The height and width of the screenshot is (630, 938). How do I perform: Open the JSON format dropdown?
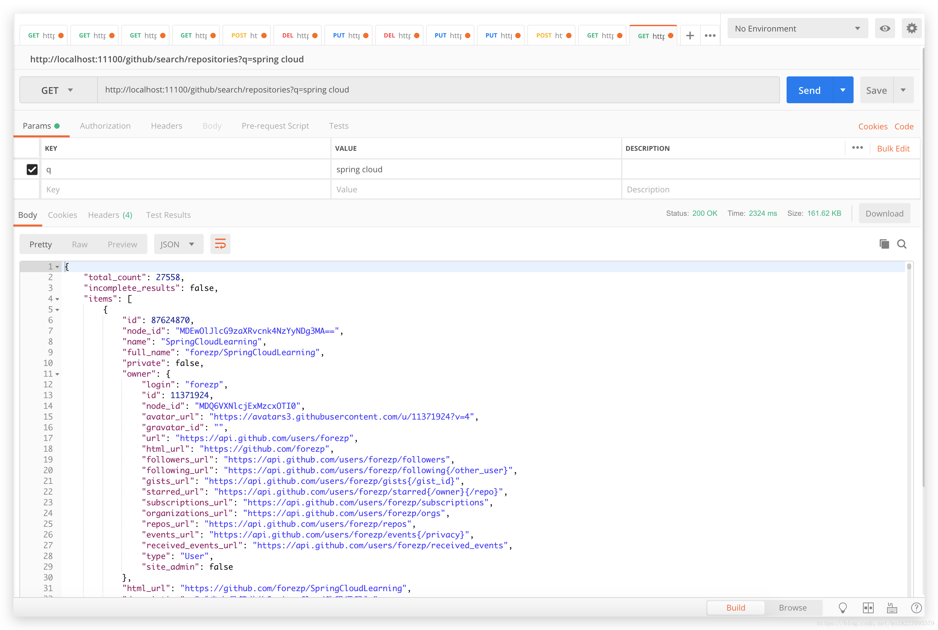pos(178,244)
